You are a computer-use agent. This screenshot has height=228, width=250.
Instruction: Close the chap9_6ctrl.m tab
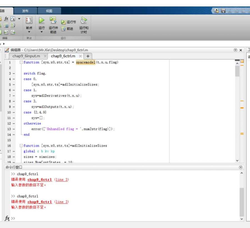pos(80,56)
